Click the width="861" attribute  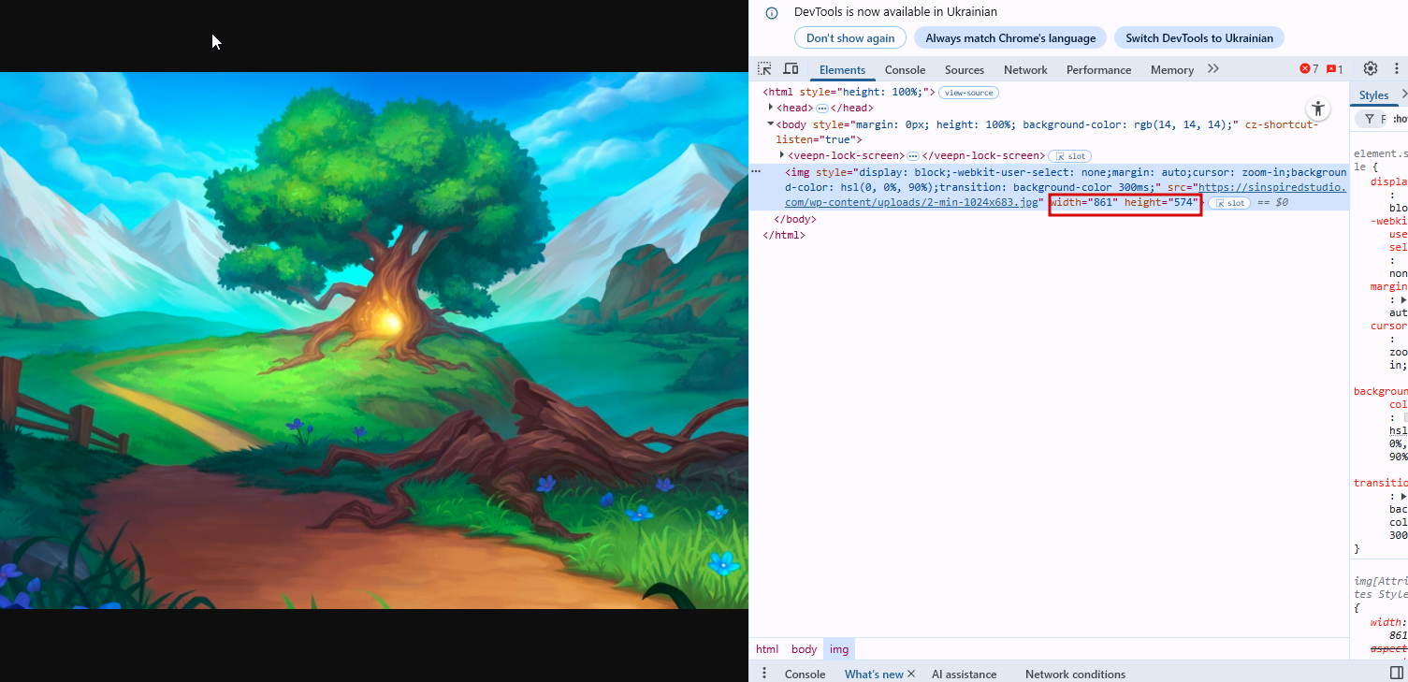(x=1083, y=203)
